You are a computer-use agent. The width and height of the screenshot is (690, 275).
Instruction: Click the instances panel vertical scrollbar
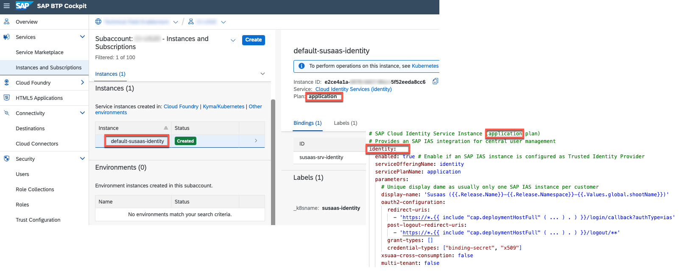coord(273,162)
